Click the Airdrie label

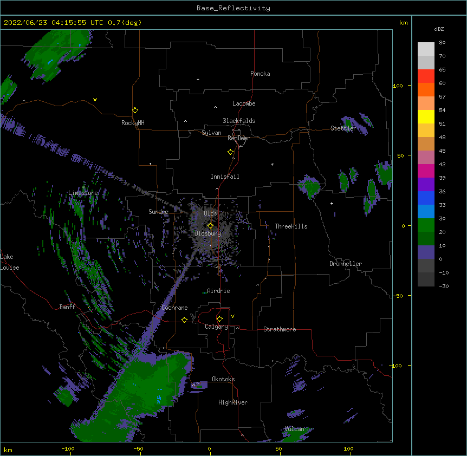218,291
